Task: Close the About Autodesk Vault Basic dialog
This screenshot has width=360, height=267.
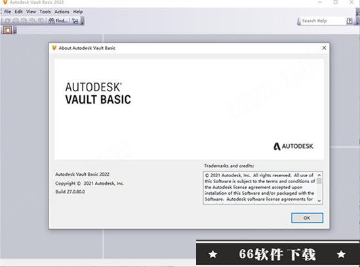Action: 324,48
